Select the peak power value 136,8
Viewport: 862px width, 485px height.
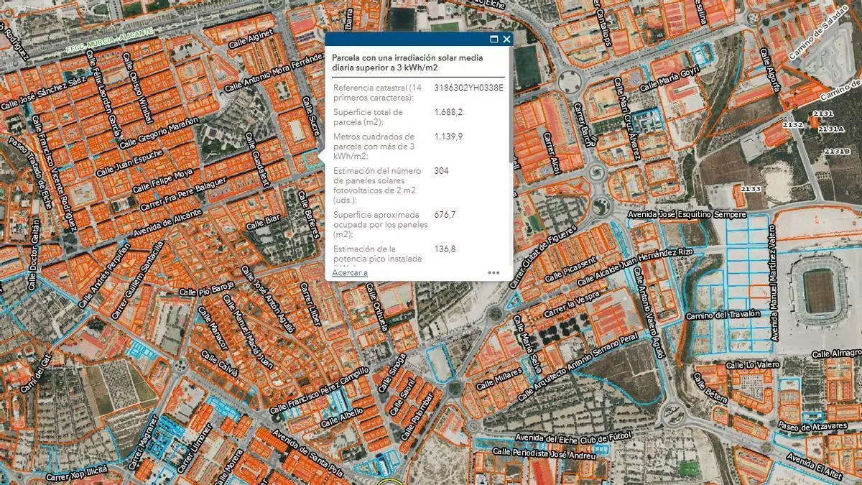pos(445,249)
